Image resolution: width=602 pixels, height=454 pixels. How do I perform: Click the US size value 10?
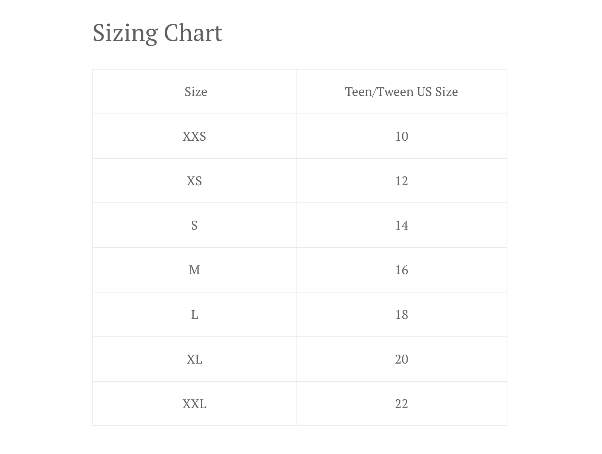click(x=402, y=137)
